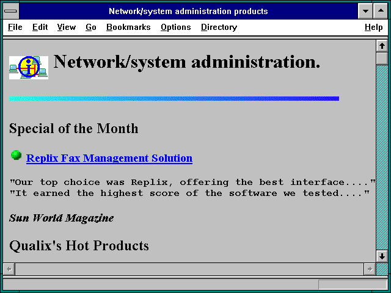The image size is (391, 293).
Task: Click the minimize down-arrow button
Action: coord(365,11)
